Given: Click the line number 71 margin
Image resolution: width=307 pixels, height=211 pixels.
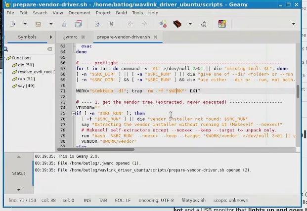Looking at the screenshot, I should pyautogui.click(x=63, y=91).
